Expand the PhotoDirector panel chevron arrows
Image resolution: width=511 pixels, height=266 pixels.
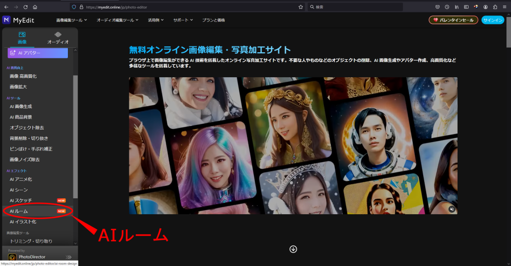click(x=69, y=257)
